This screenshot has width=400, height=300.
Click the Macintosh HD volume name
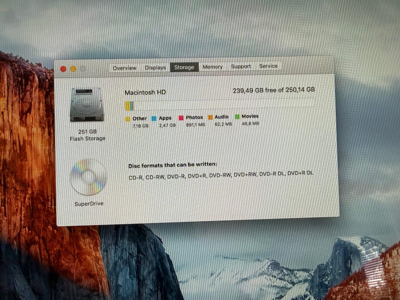(x=145, y=92)
